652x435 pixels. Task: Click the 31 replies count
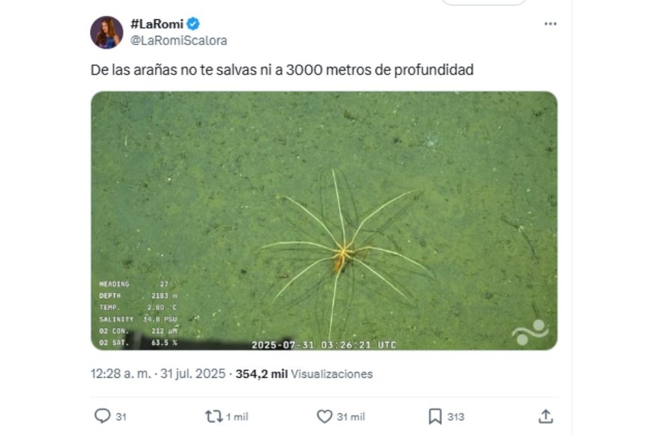coord(121,417)
